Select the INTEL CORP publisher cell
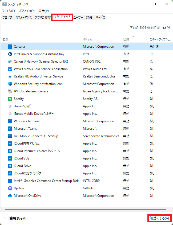 click(x=91, y=181)
